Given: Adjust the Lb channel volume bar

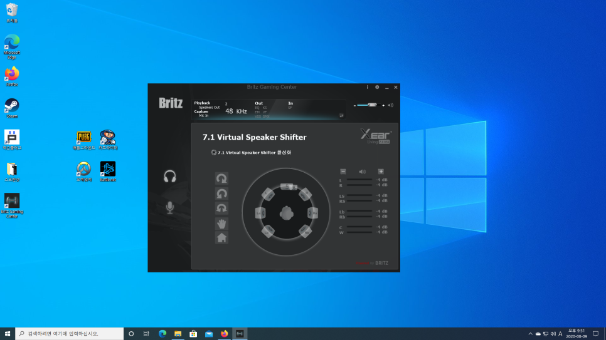Looking at the screenshot, I should pos(359,212).
